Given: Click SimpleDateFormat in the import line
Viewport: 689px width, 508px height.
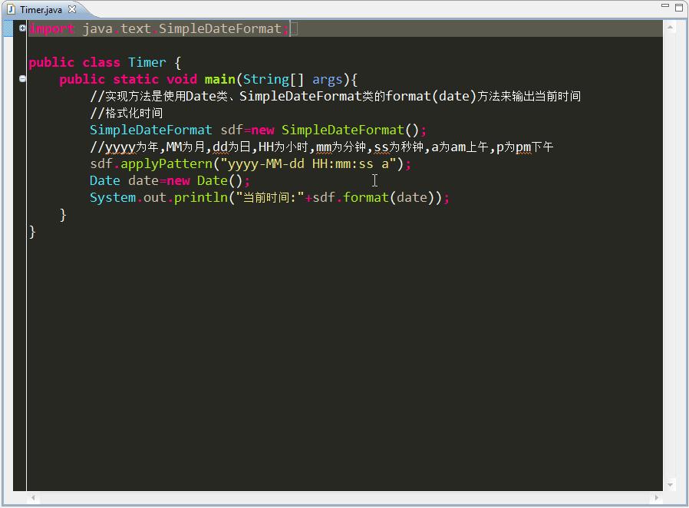Looking at the screenshot, I should [220, 28].
